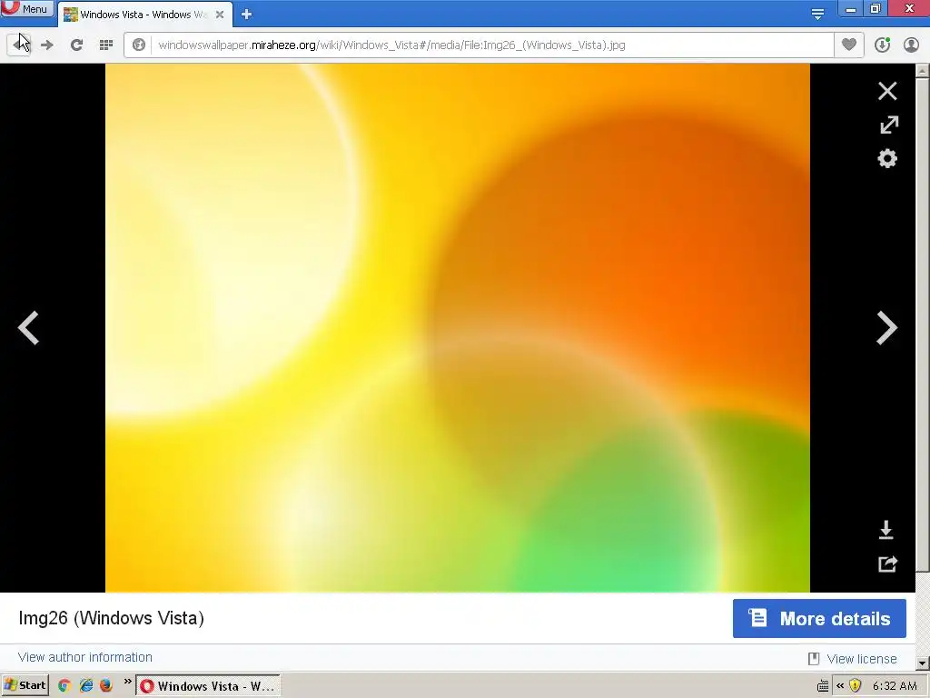The width and height of the screenshot is (930, 698).
Task: Enter fullscreen in media viewer
Action: click(x=888, y=125)
